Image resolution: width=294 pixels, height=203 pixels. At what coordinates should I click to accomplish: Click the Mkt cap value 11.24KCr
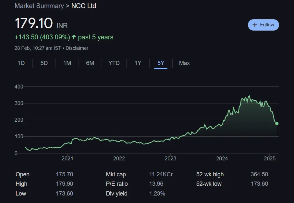[161, 174]
